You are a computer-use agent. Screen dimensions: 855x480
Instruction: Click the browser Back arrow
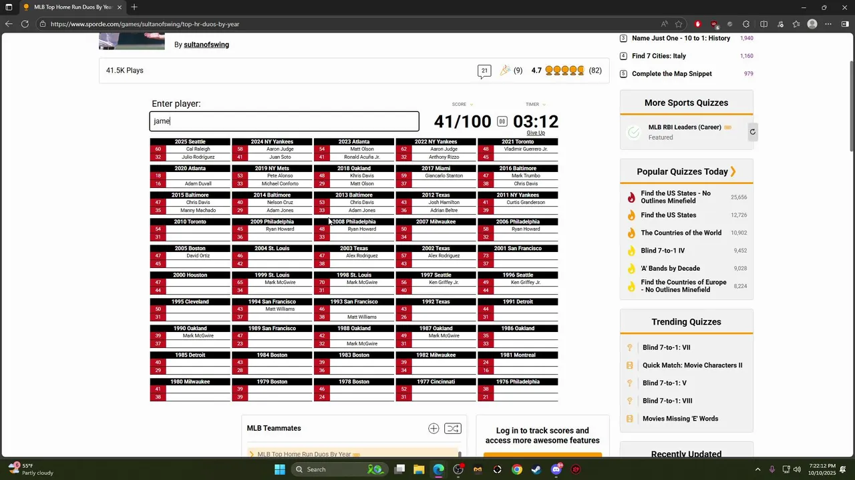click(9, 24)
